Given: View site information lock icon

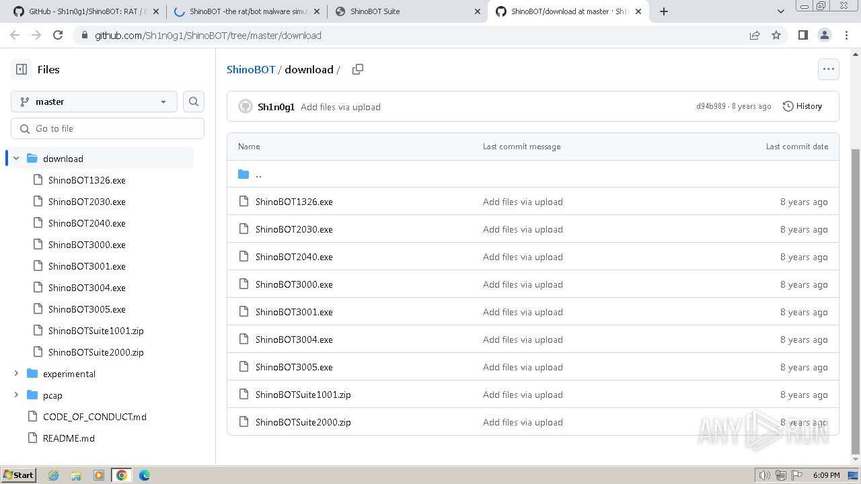Looking at the screenshot, I should pos(83,36).
